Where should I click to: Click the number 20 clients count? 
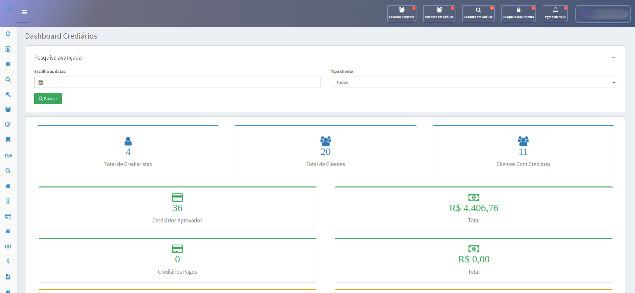click(x=325, y=152)
